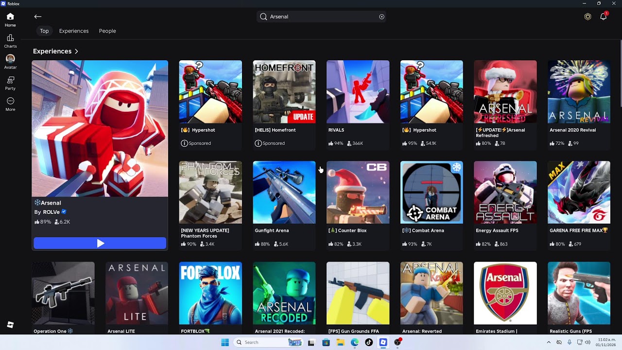Click the Windows taskbar Search box

point(268,342)
